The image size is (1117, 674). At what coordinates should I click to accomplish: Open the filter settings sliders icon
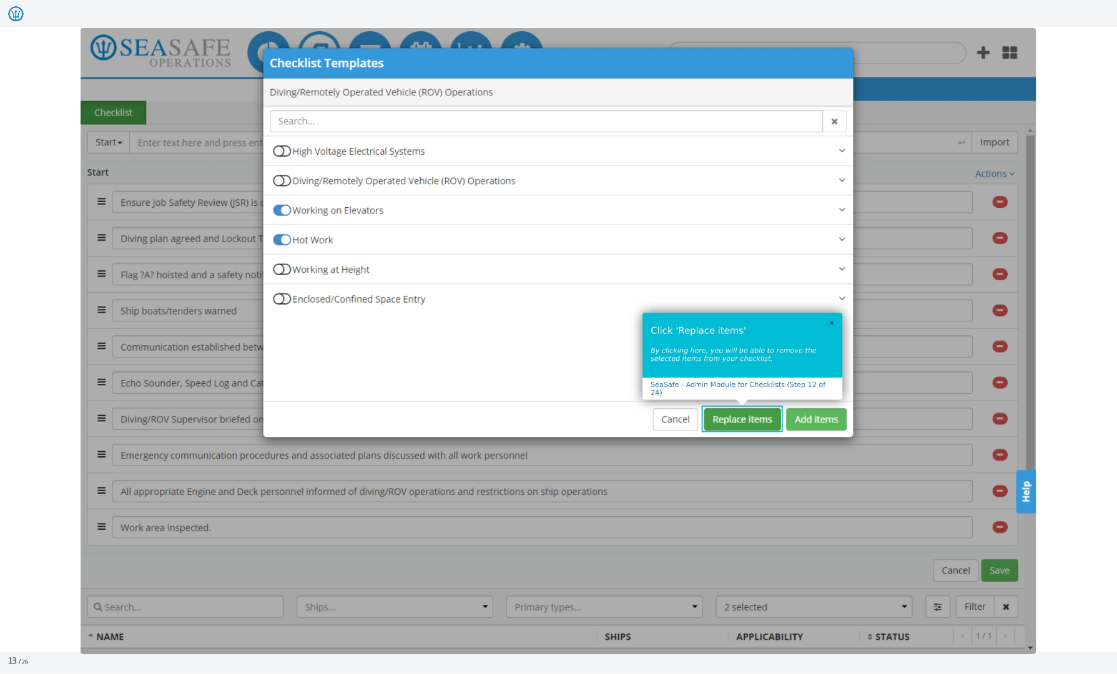(x=937, y=607)
